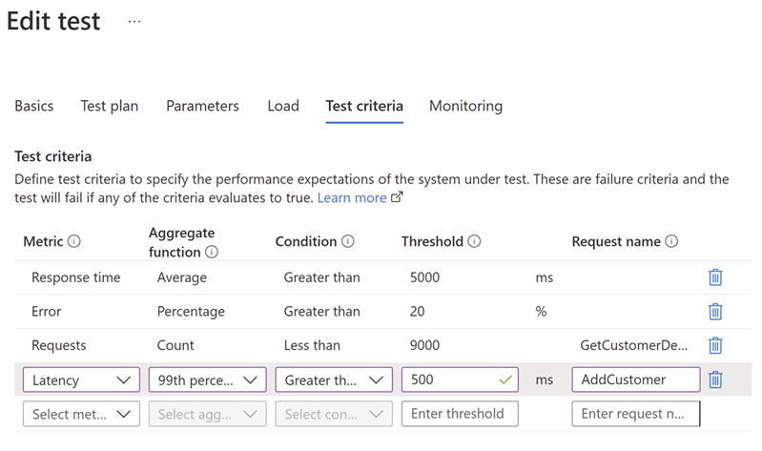Open the empty Select metric dropdown
Viewport: 762px width, 451px height.
tap(81, 414)
